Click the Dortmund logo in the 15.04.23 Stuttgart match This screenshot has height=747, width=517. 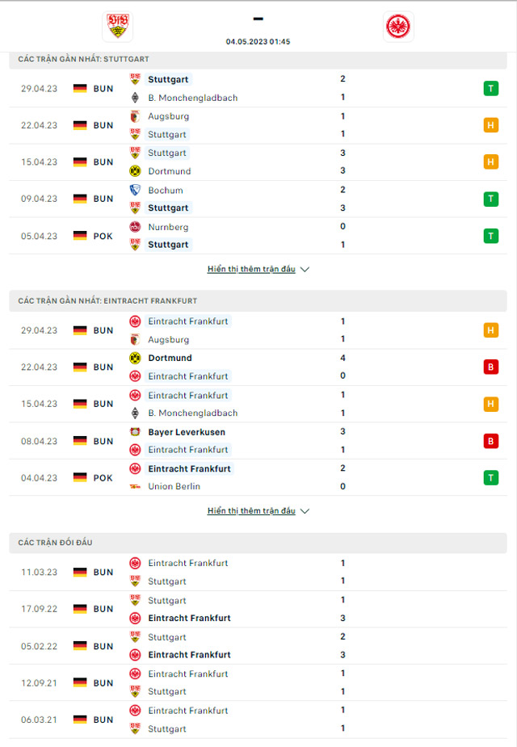tap(135, 171)
